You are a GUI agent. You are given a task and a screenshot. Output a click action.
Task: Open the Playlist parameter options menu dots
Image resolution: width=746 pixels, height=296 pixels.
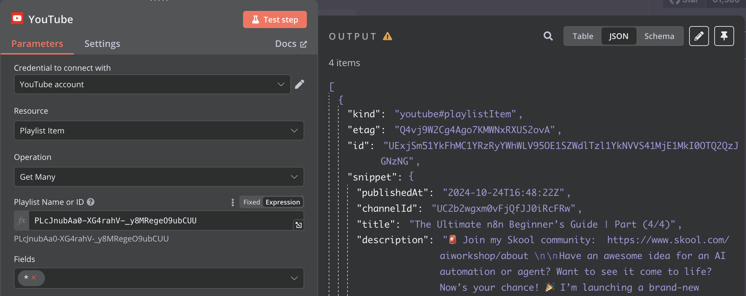(x=233, y=202)
